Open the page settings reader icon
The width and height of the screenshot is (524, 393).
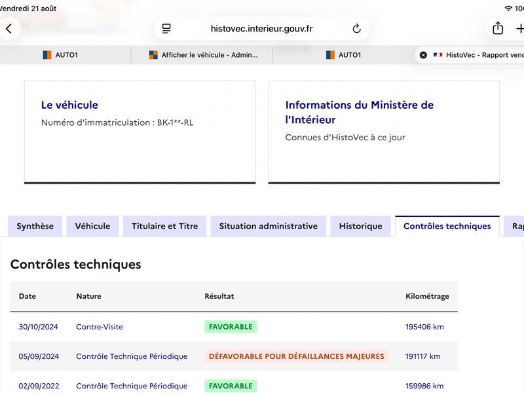166,29
